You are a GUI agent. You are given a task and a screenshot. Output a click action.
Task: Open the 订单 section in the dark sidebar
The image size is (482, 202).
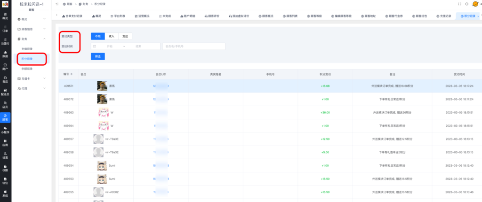[x=5, y=29]
